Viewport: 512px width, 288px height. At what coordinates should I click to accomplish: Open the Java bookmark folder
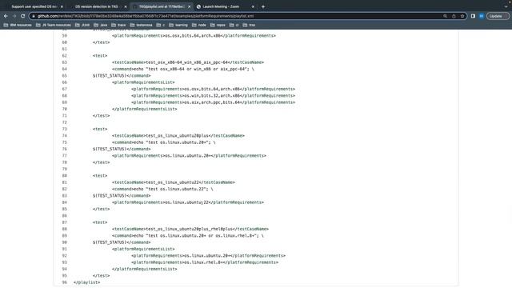point(101,25)
